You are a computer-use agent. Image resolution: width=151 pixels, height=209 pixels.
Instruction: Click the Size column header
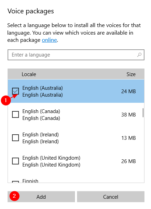click(x=131, y=74)
